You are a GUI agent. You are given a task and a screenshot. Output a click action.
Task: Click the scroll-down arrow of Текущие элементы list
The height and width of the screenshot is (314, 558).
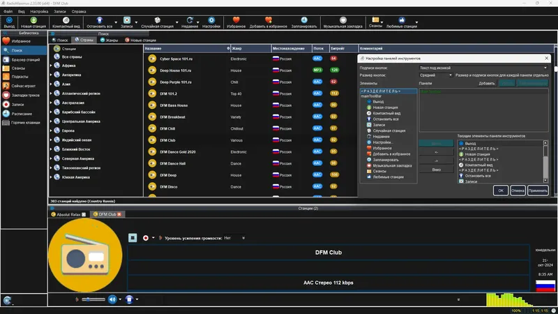tap(545, 181)
